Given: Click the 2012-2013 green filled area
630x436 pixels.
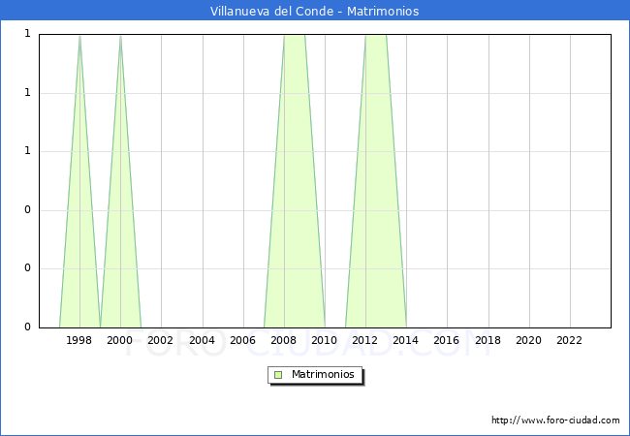Looking at the screenshot, I should pyautogui.click(x=376, y=180).
